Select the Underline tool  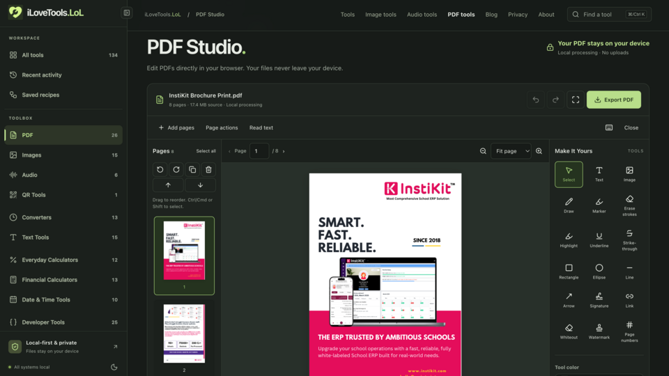tap(599, 240)
